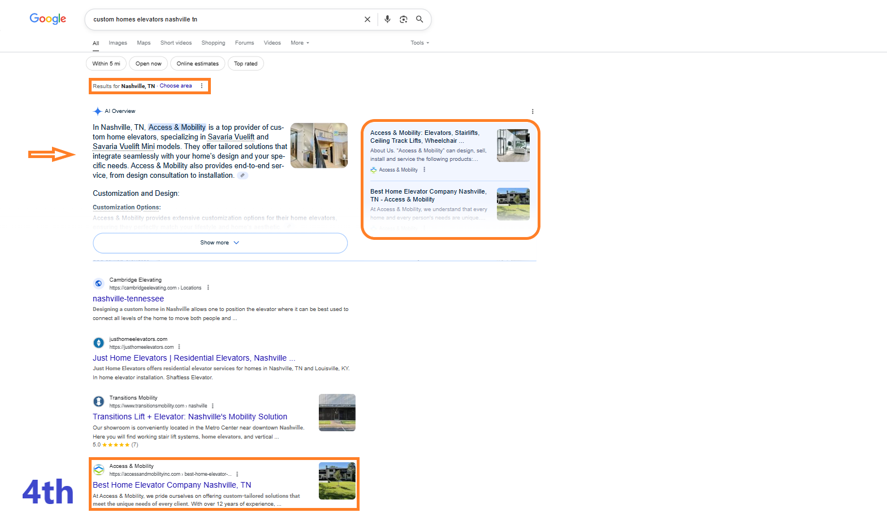
Task: Switch to the Images tab
Action: pyautogui.click(x=118, y=43)
